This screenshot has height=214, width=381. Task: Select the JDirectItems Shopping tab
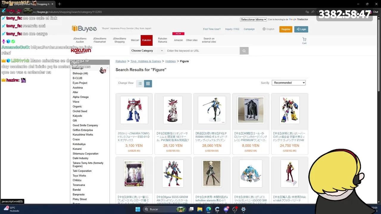coord(119,40)
